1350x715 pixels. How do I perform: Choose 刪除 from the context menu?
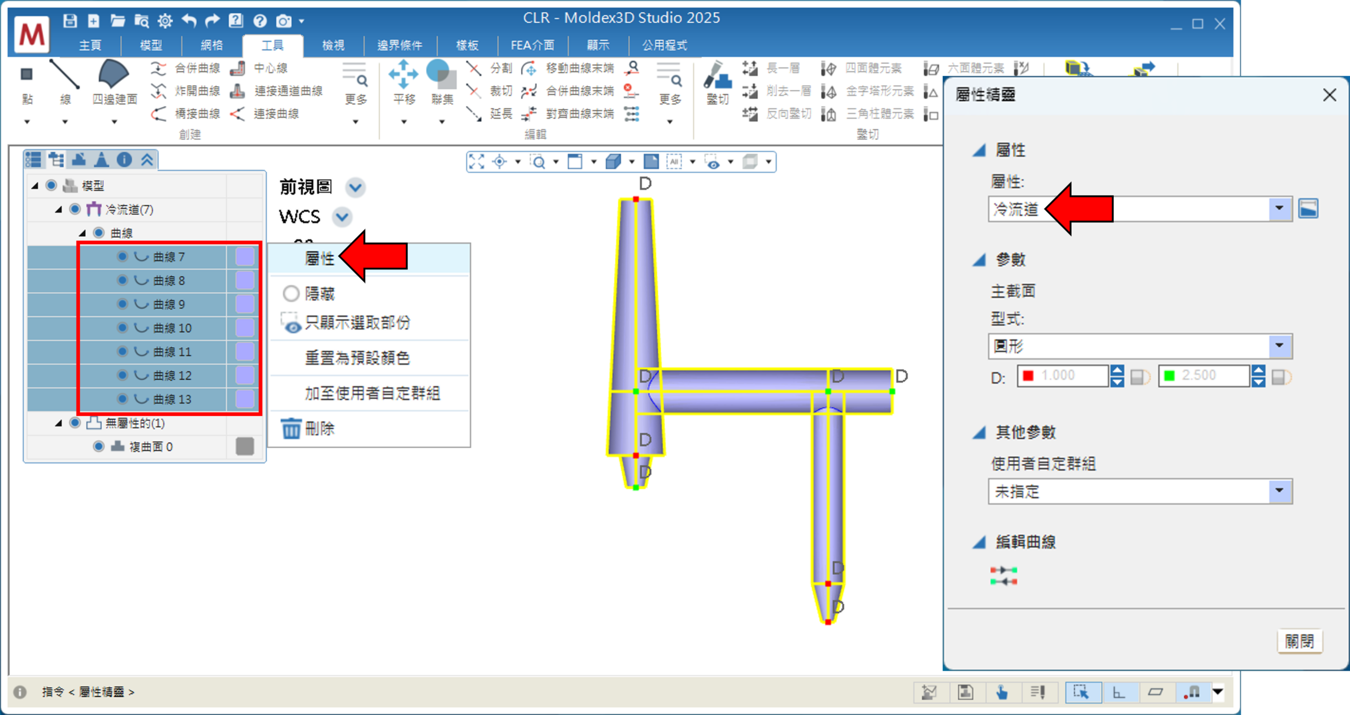pyautogui.click(x=320, y=428)
